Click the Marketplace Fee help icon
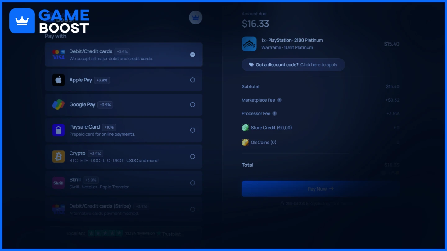The height and width of the screenshot is (251, 447). (x=279, y=100)
